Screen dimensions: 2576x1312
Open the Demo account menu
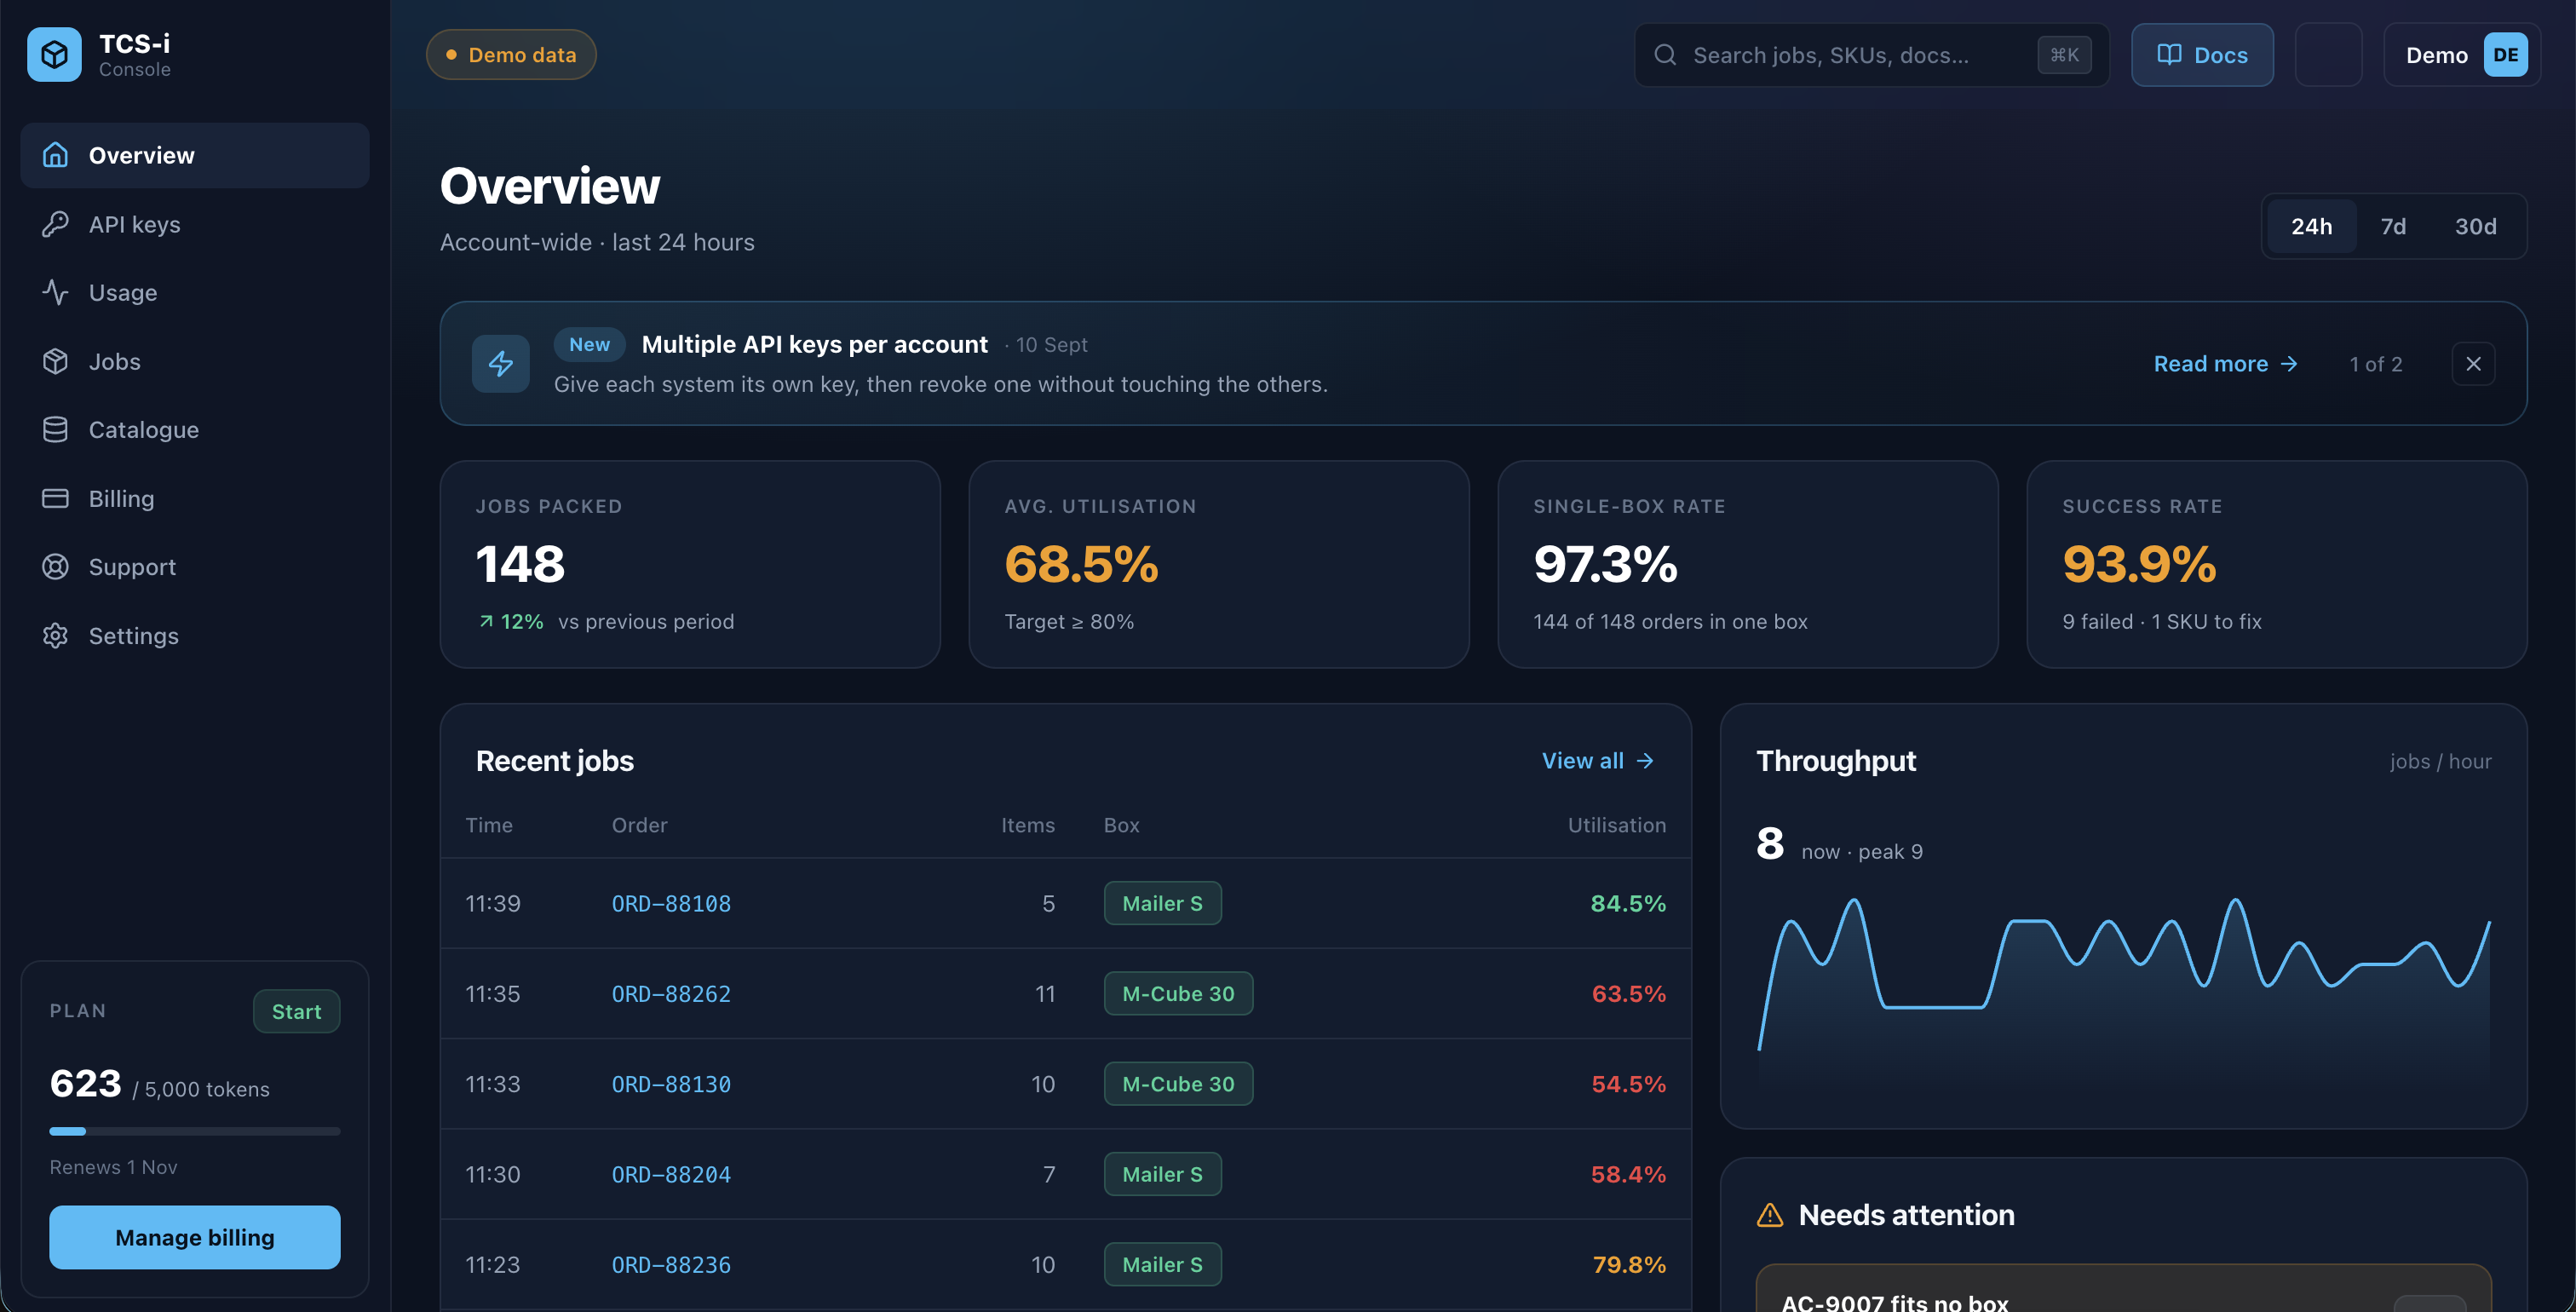(2462, 55)
